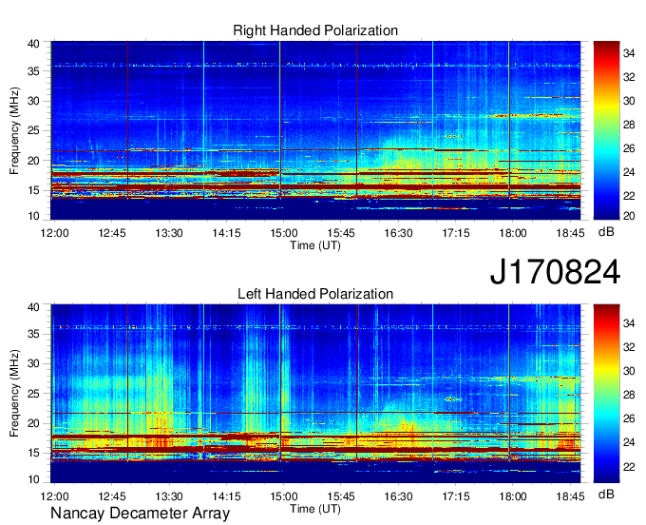646x525 pixels.
Task: Click the 34 dB value on the top colorbar
Action: click(x=629, y=53)
